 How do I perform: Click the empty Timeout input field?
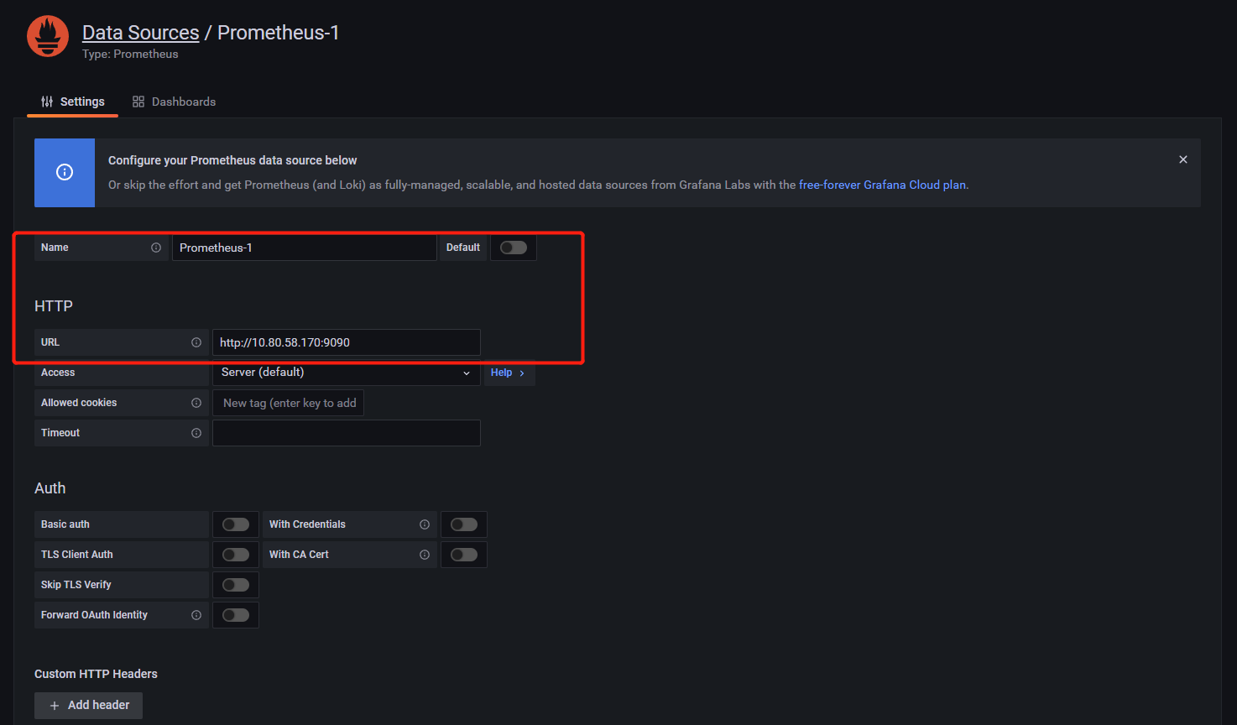pyautogui.click(x=347, y=433)
